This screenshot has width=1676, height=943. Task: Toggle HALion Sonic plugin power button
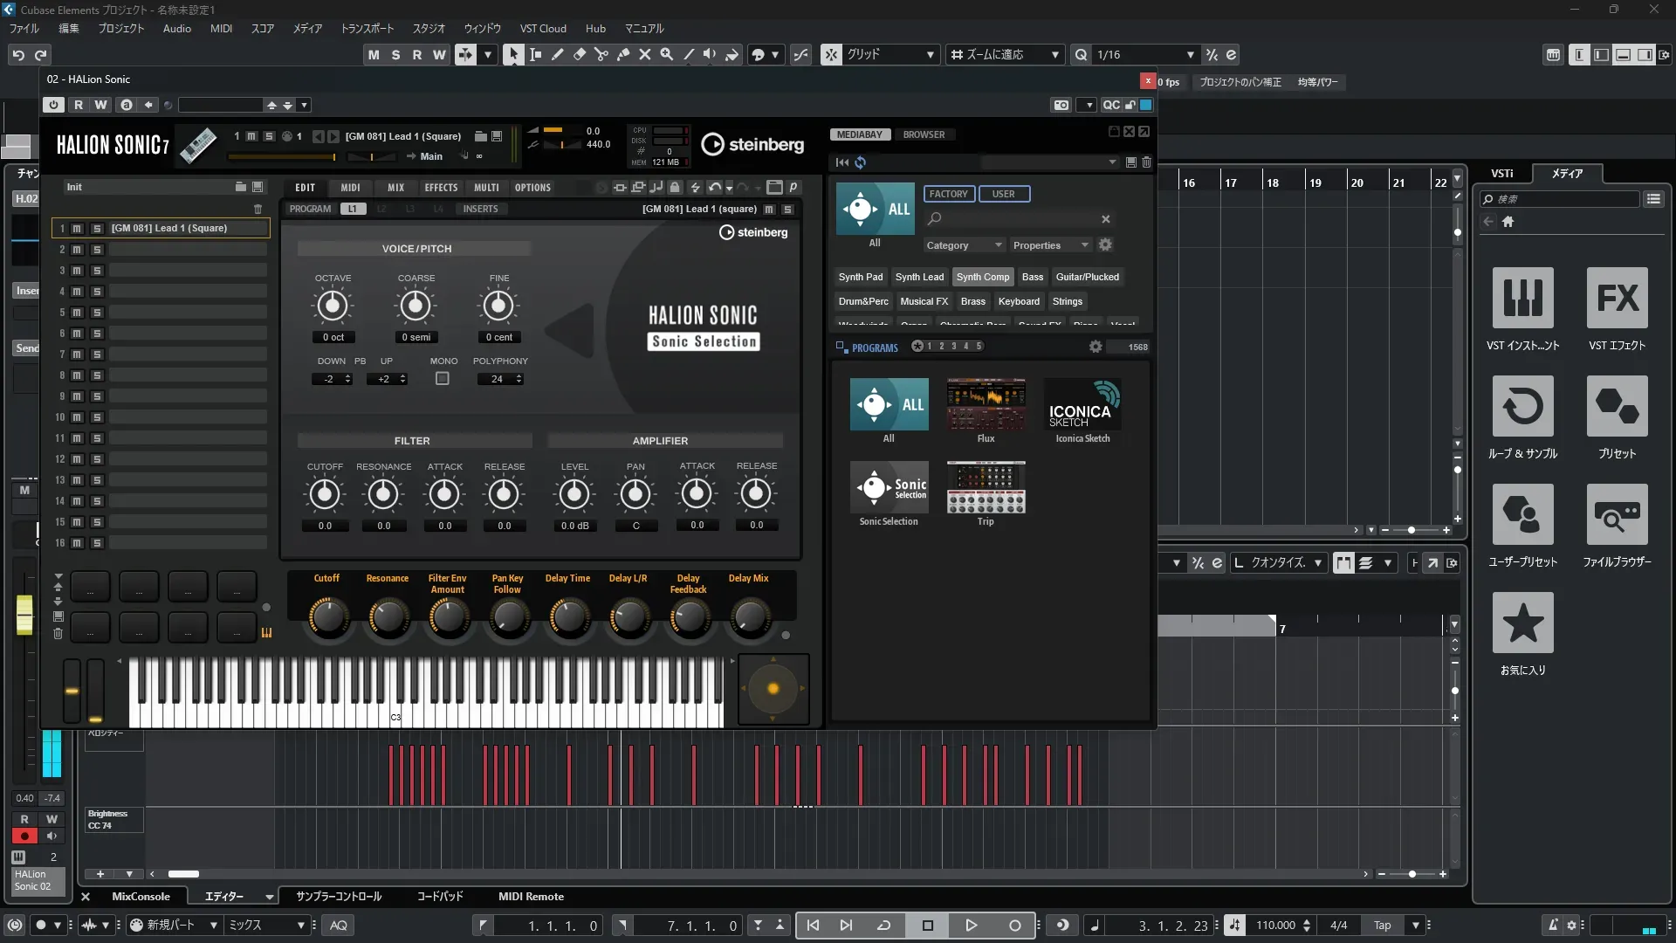53,105
